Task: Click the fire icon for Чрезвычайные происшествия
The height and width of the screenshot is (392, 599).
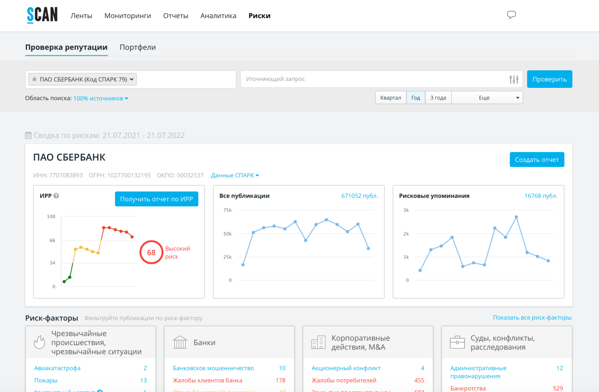Action: (x=39, y=342)
